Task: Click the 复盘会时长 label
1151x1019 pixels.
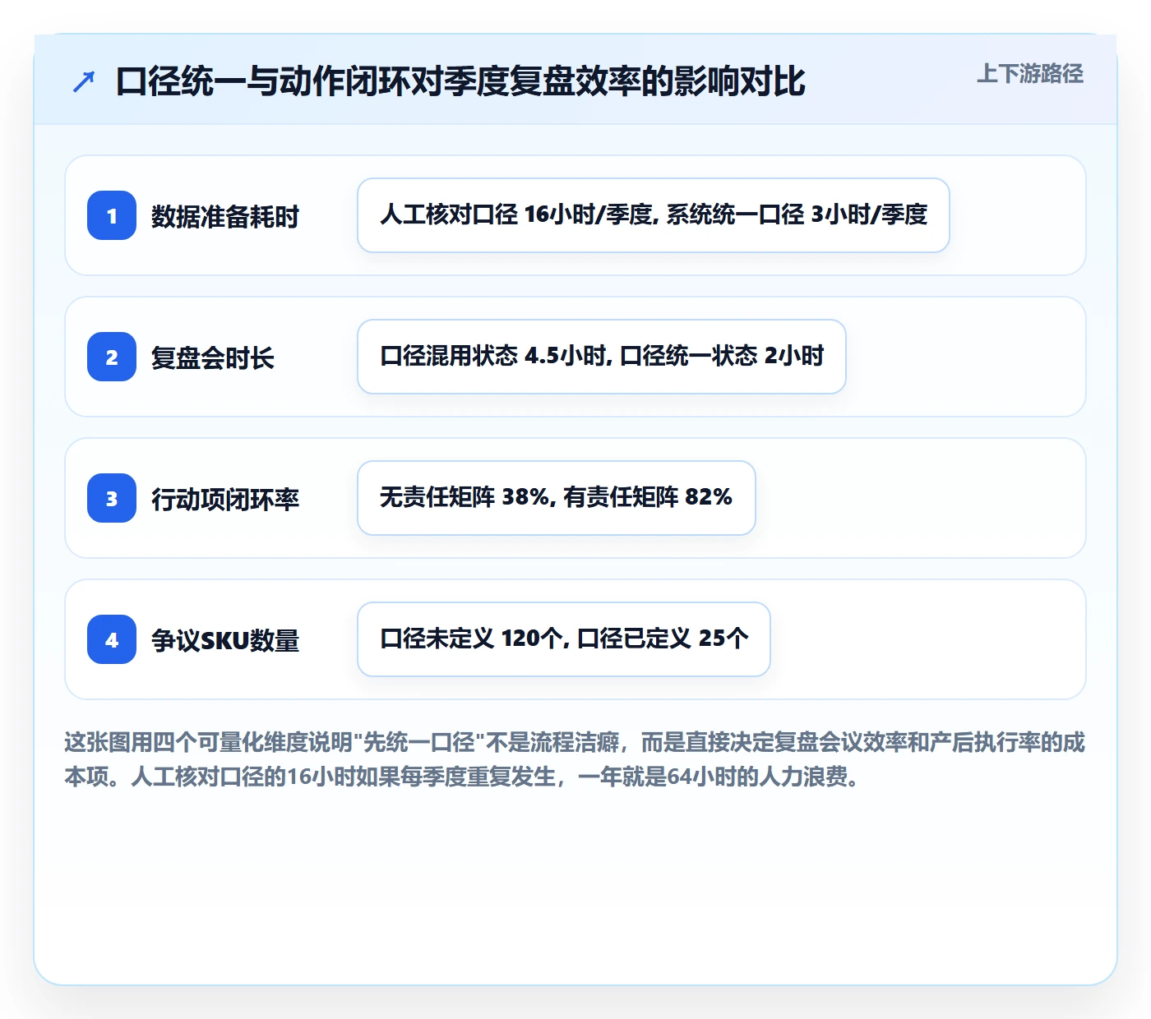Action: click(x=213, y=357)
